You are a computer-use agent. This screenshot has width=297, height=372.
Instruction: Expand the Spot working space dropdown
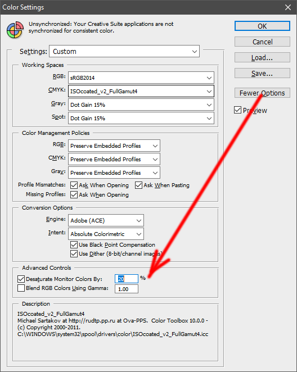[x=141, y=118]
